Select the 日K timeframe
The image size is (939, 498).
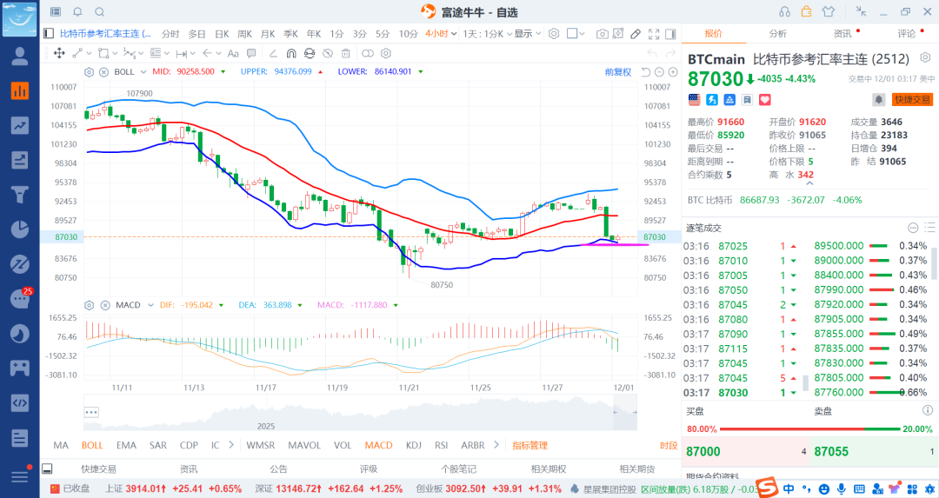[222, 34]
